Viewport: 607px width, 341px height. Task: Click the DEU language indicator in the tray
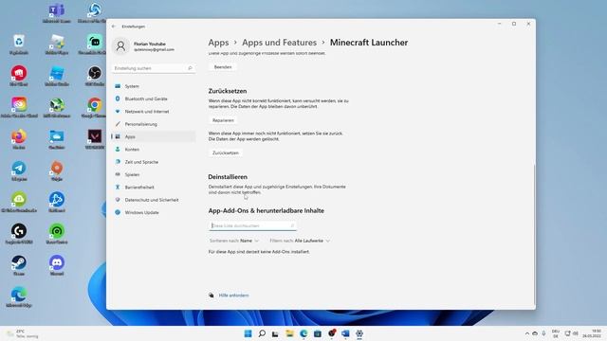pyautogui.click(x=556, y=333)
